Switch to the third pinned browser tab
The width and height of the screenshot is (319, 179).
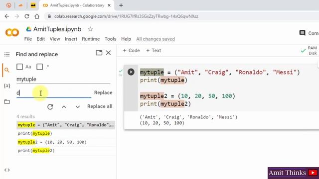(33, 5)
